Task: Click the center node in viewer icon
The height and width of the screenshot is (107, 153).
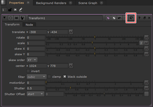Action: coord(11,18)
